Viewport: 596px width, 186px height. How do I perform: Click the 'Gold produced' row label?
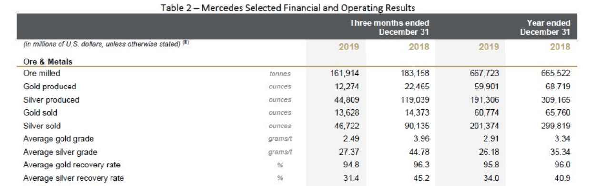[x=47, y=87]
